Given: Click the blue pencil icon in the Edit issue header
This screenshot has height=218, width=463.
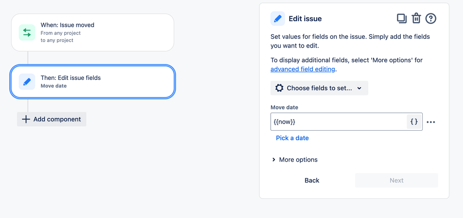Looking at the screenshot, I should tap(278, 19).
